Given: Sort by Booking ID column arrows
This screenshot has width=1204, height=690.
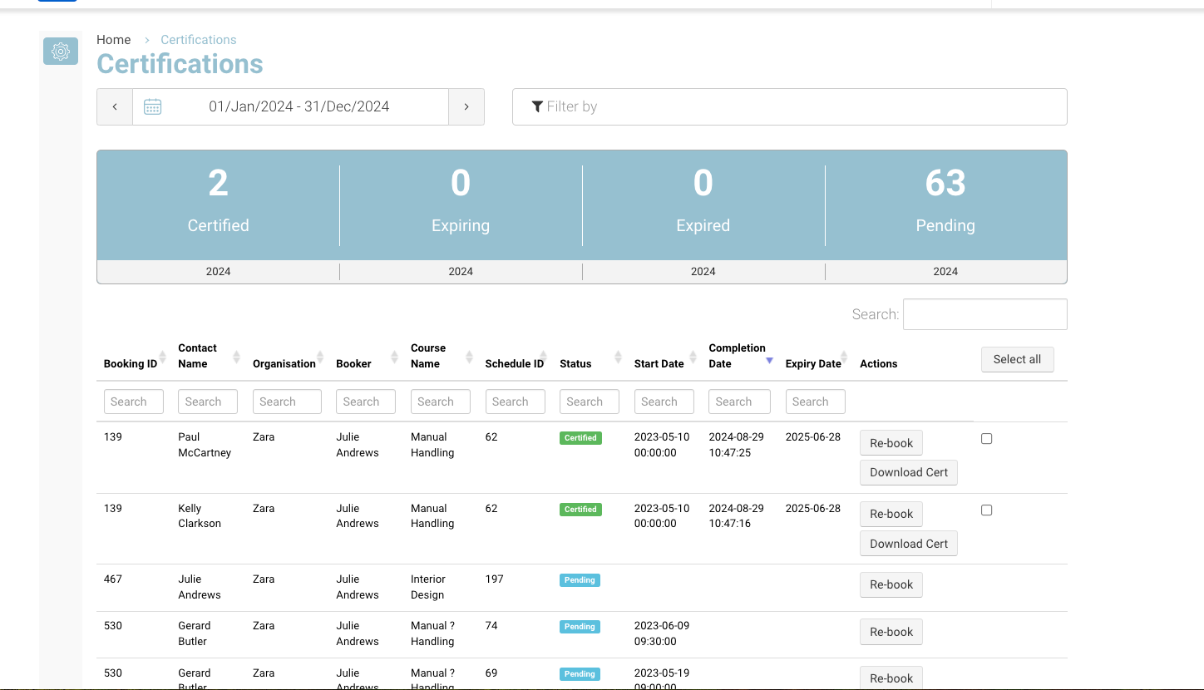Looking at the screenshot, I should pos(162,357).
